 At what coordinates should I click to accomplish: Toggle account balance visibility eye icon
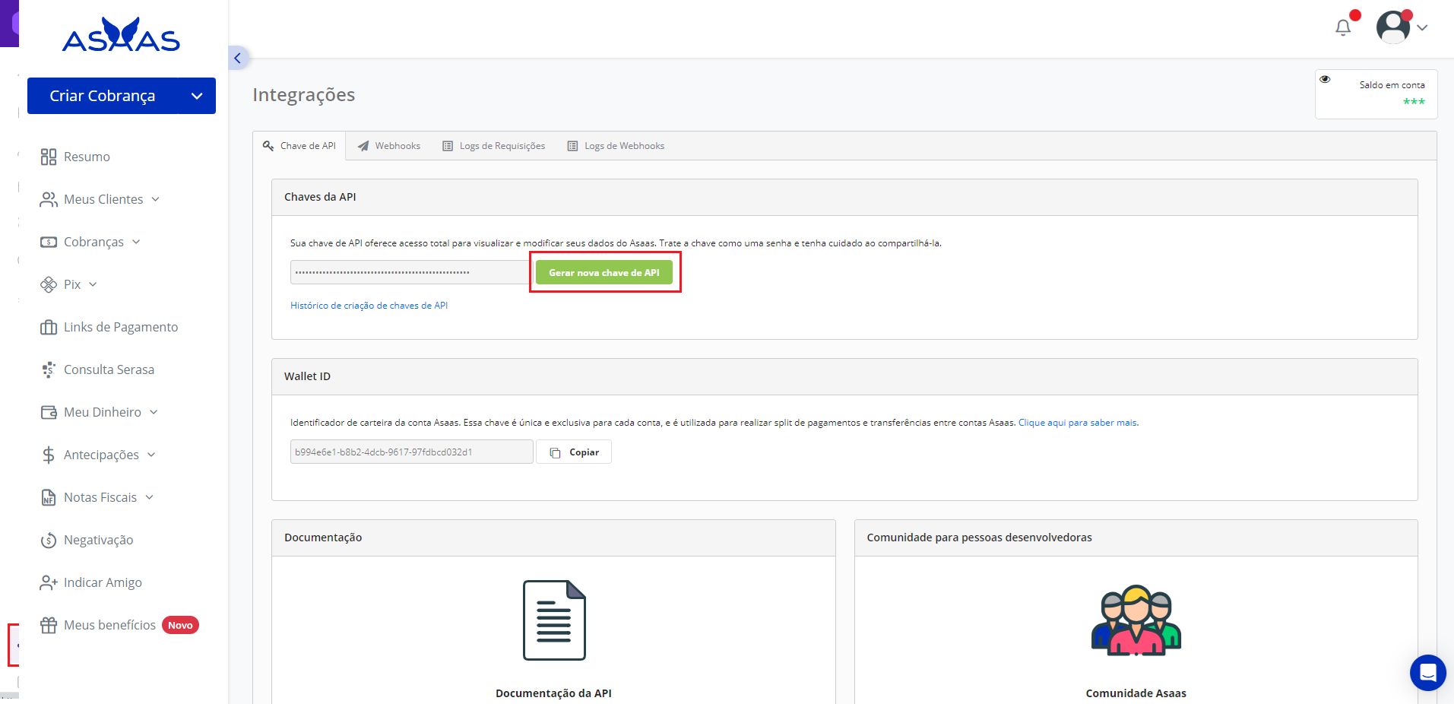pos(1325,79)
